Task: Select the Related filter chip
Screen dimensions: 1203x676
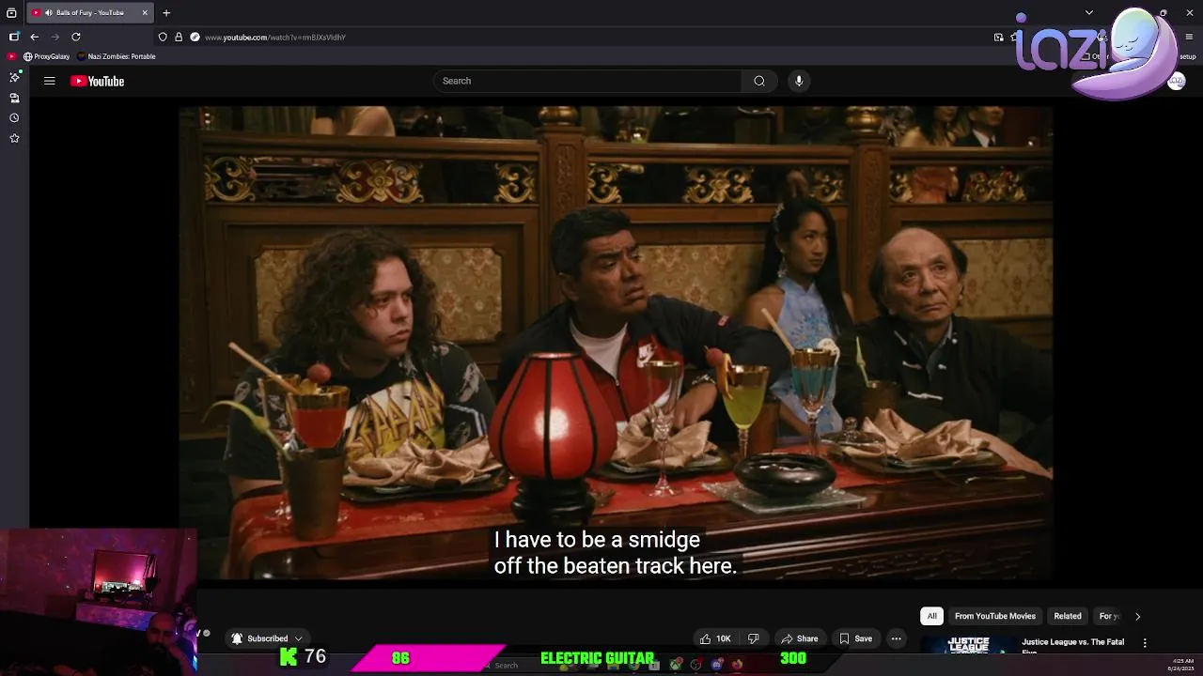Action: tap(1068, 616)
